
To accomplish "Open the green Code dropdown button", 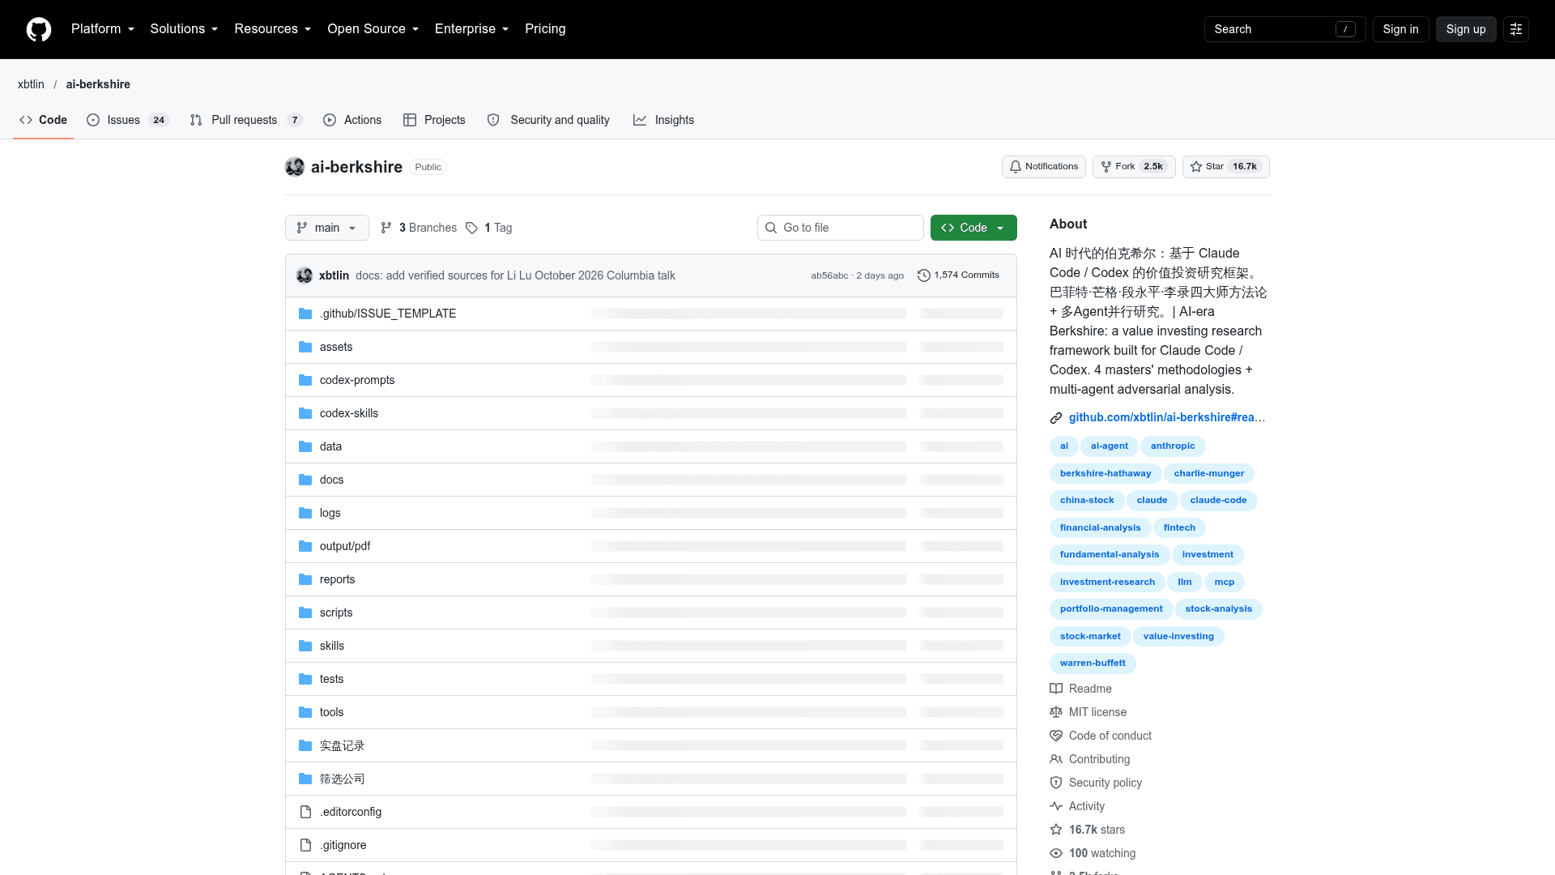I will (973, 228).
